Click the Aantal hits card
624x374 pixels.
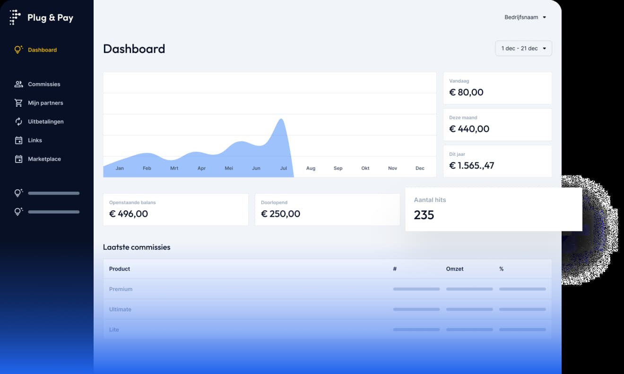493,209
